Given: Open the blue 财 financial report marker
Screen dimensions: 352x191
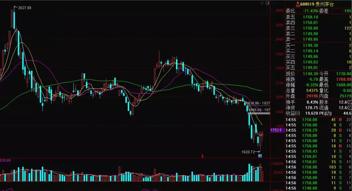Looking at the screenshot, I should [260, 156].
